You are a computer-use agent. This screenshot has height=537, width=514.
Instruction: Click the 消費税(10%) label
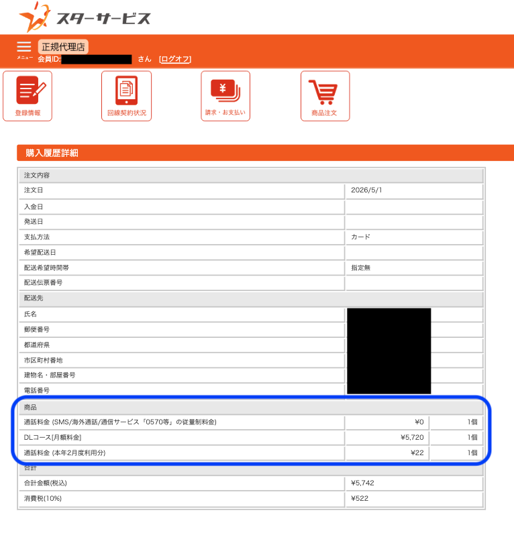click(42, 498)
